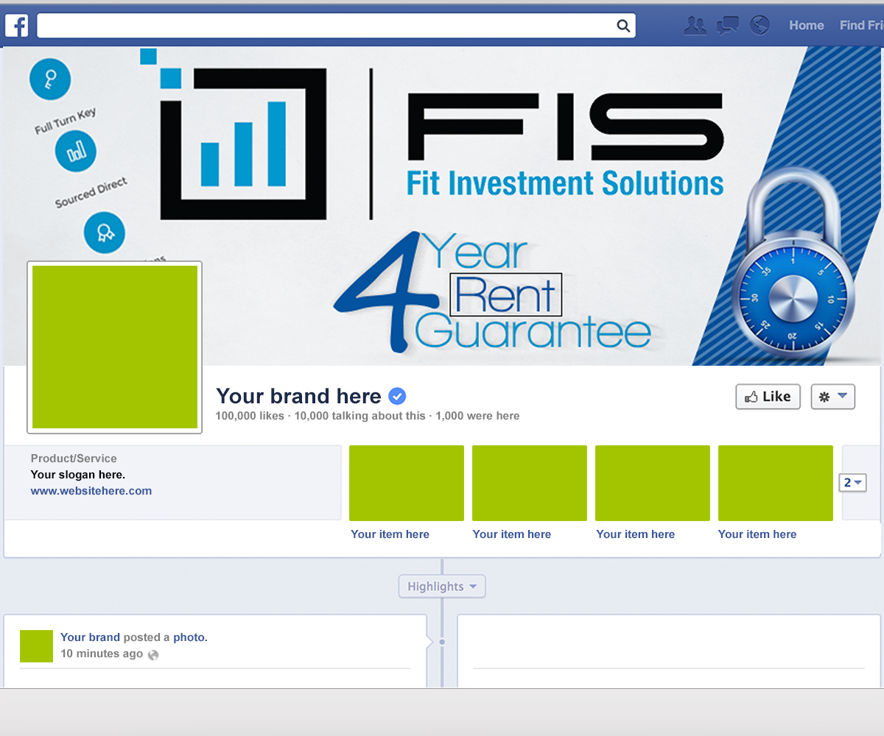
Task: Open the notifications globe icon
Action: 760,26
